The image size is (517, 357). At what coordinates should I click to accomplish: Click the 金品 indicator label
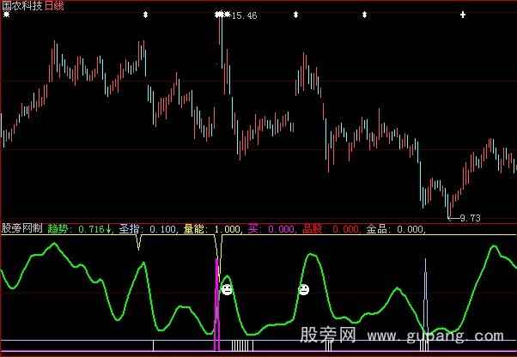(378, 229)
